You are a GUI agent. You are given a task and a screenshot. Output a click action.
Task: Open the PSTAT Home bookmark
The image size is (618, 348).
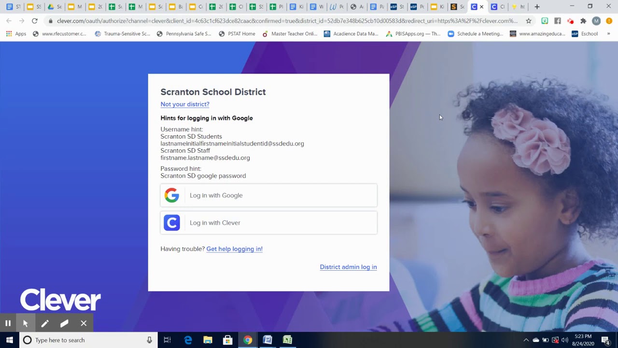coord(237,34)
